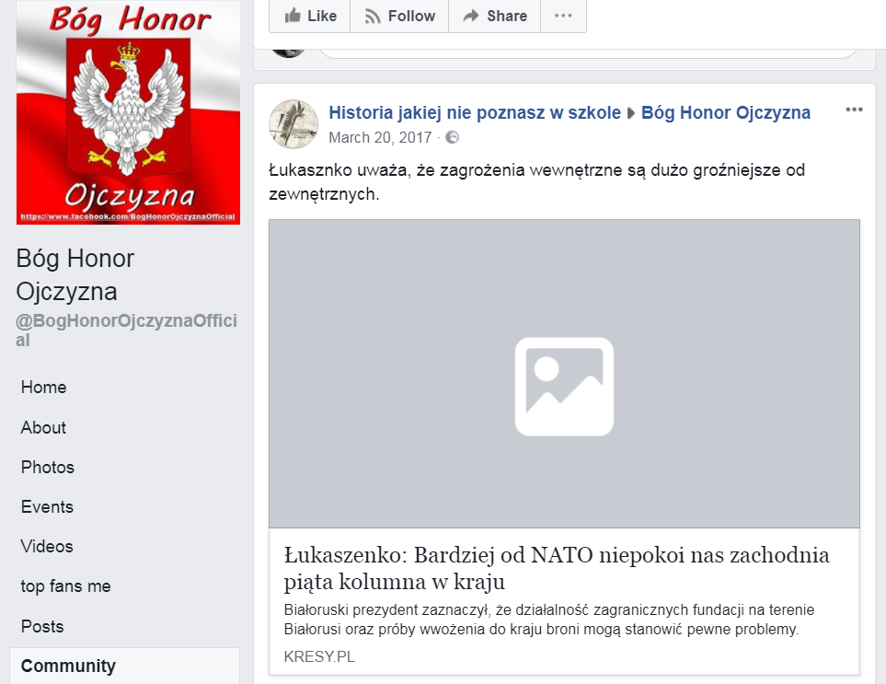
Task: Click the link preview image placeholder
Action: pyautogui.click(x=564, y=374)
